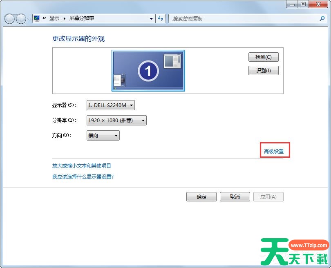Open the 显示器 DELL S2240M dropdown
Viewport: 331px width, 268px height.
[111, 105]
